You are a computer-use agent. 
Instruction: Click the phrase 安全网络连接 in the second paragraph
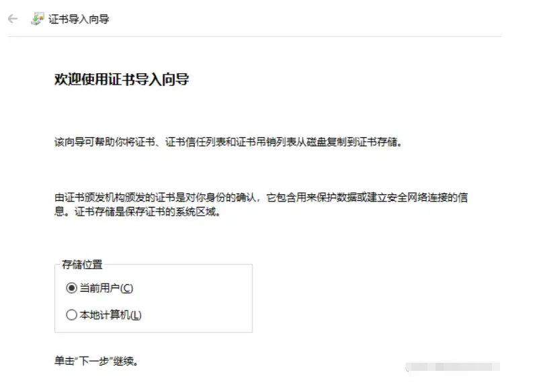[x=417, y=198]
